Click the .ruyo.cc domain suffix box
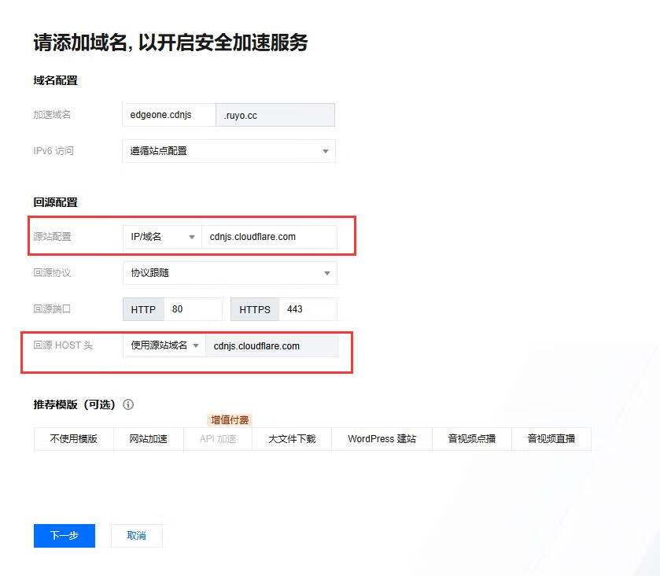The width and height of the screenshot is (660, 576). [275, 115]
